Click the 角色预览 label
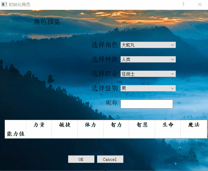This screenshot has height=171, width=208. click(47, 22)
